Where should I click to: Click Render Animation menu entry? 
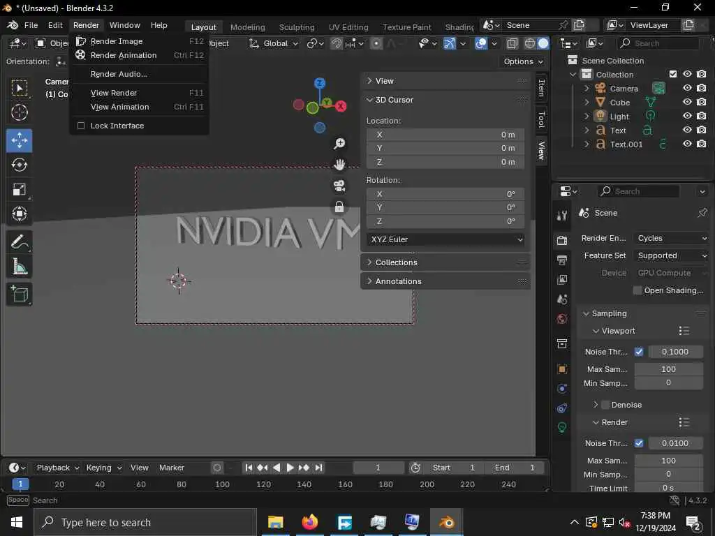140,55
